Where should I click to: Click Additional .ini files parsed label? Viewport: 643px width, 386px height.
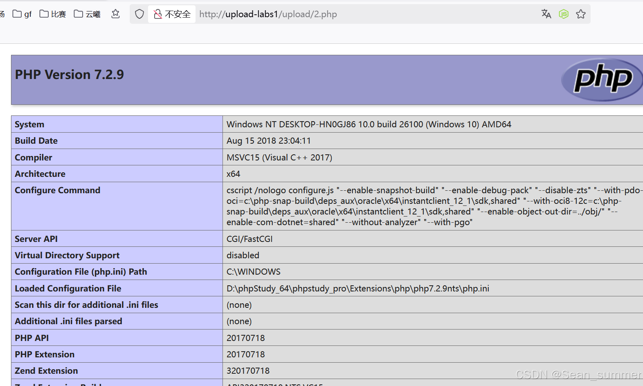point(68,321)
